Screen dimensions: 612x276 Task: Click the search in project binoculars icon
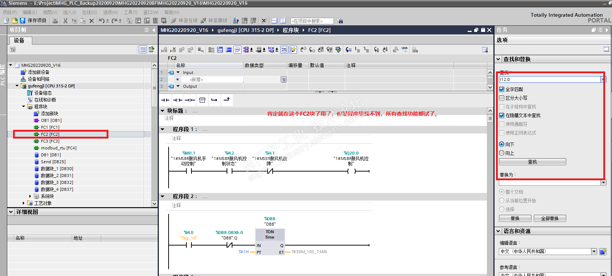(340, 21)
